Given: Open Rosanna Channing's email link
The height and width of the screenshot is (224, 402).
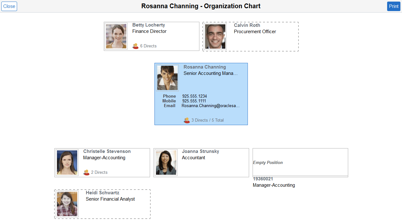Looking at the screenshot, I should (x=210, y=106).
